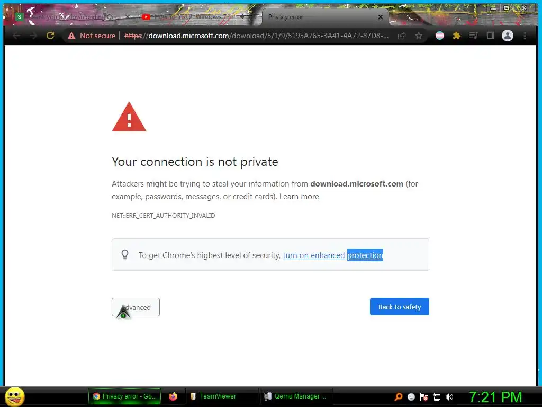Open the media control playlist icon
This screenshot has width=542, height=407.
pyautogui.click(x=474, y=36)
